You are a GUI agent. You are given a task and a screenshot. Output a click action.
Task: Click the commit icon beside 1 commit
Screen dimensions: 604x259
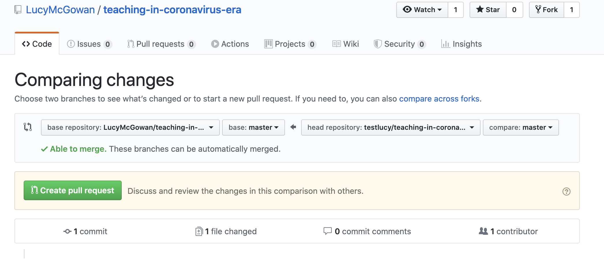pos(67,231)
